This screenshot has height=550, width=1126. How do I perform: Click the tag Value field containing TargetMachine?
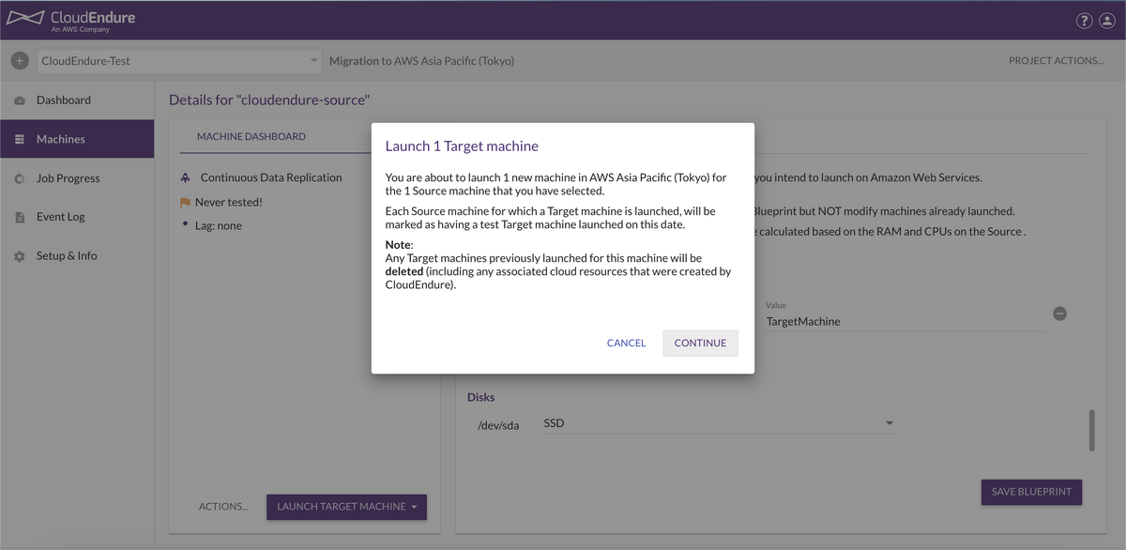pos(904,321)
